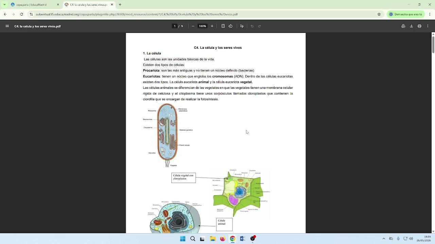Activate the PDF draw annotation tool
The width and height of the screenshot is (435, 244).
[x=242, y=26]
